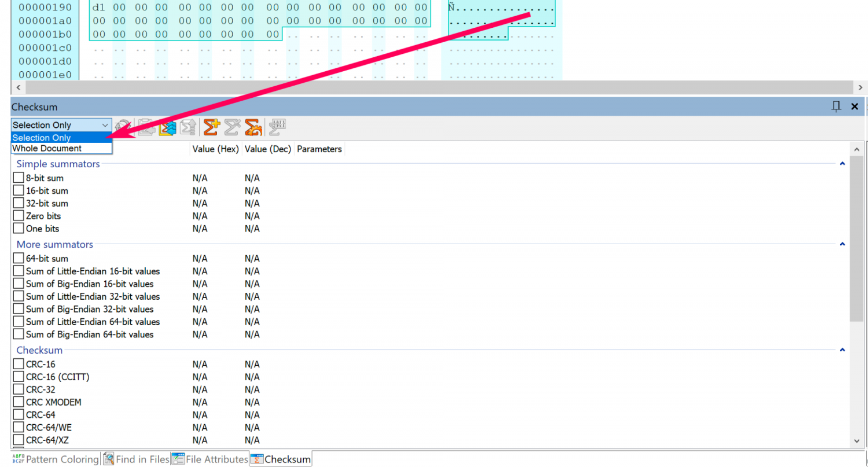Switch to the Pattern Coloring tab
The width and height of the screenshot is (868, 467).
[x=56, y=459]
